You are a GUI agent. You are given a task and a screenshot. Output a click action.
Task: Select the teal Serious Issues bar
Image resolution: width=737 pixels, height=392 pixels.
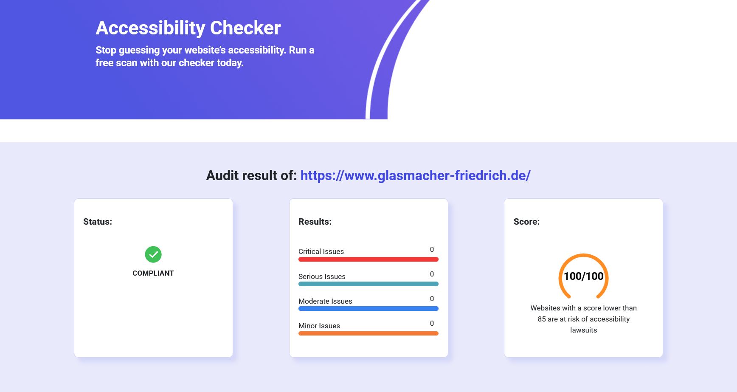368,284
